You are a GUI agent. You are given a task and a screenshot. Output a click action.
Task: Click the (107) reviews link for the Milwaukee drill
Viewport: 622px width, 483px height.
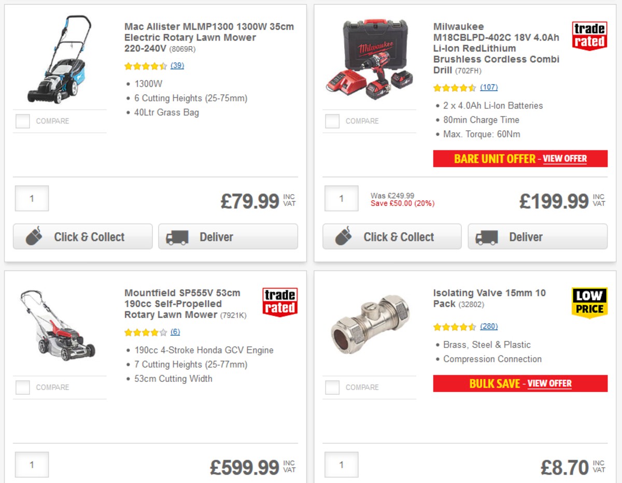coord(488,87)
